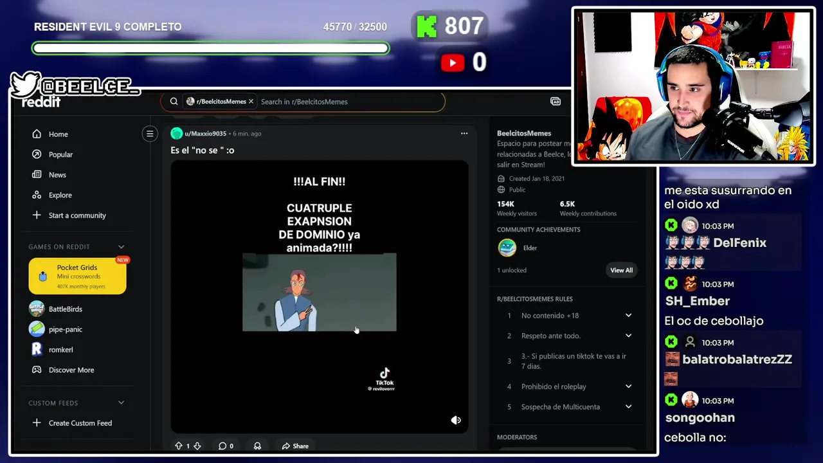Remove the r/BeelcitosMemes search filter
Screen dimensions: 823x463
point(251,102)
